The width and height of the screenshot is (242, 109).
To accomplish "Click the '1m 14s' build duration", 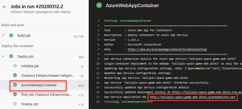I will [78, 37].
